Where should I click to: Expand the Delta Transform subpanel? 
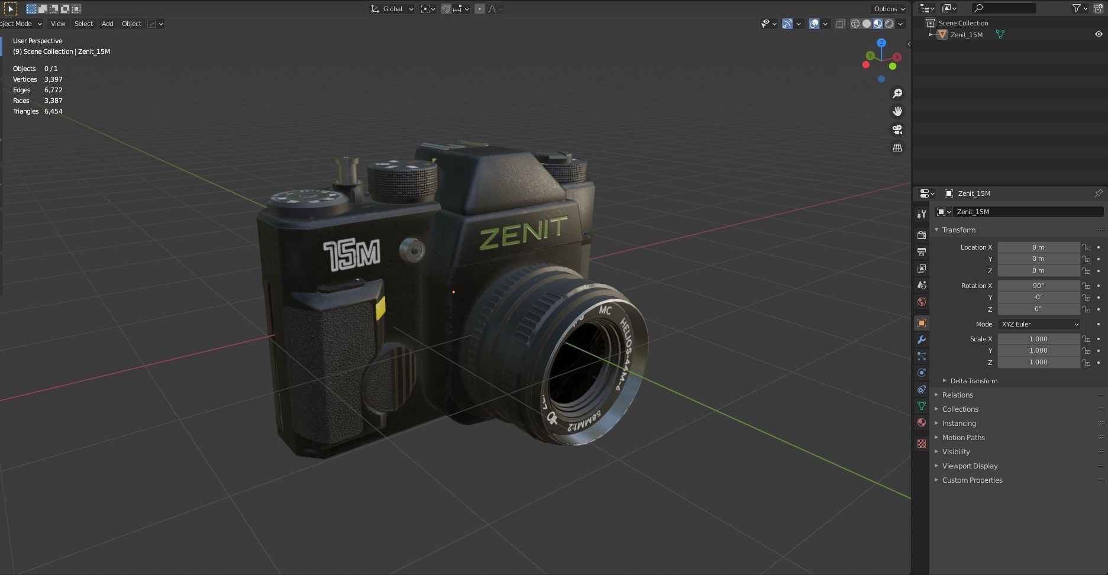945,381
